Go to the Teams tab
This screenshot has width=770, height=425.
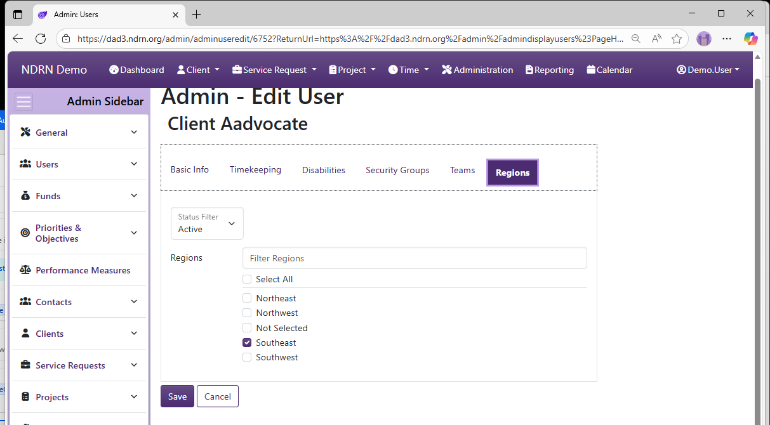(462, 170)
